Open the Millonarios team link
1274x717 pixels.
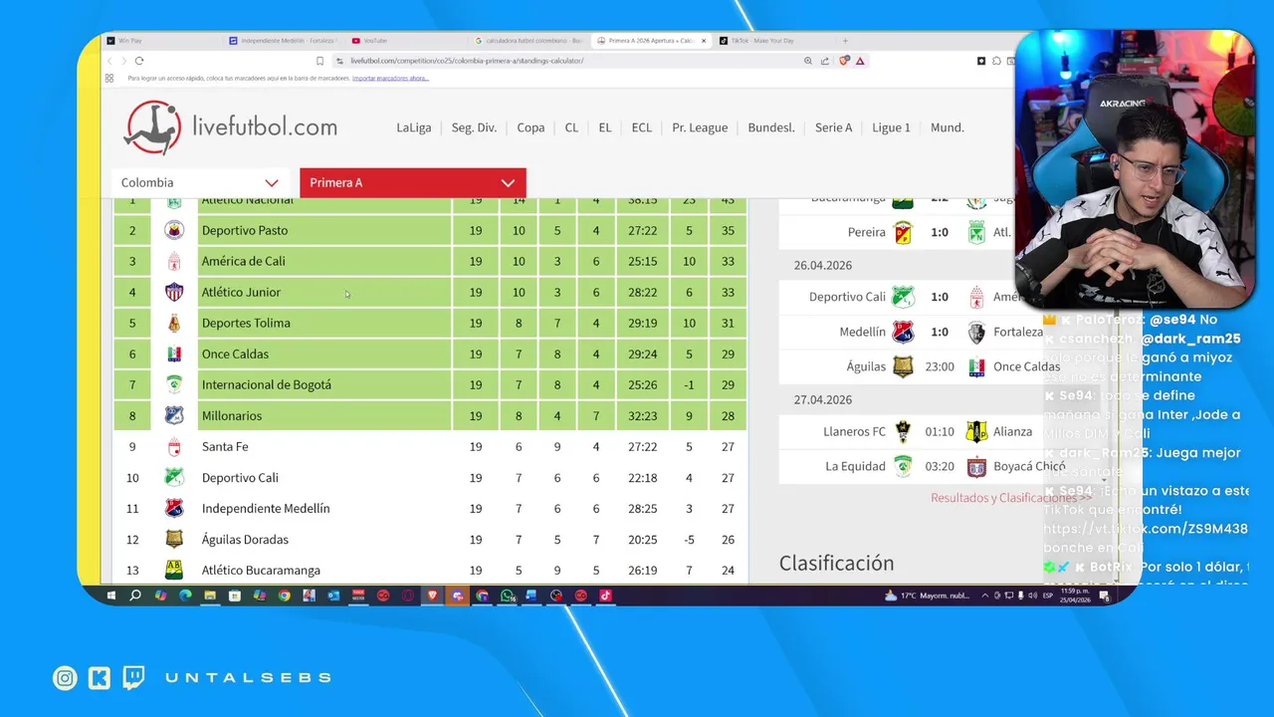pyautogui.click(x=232, y=415)
